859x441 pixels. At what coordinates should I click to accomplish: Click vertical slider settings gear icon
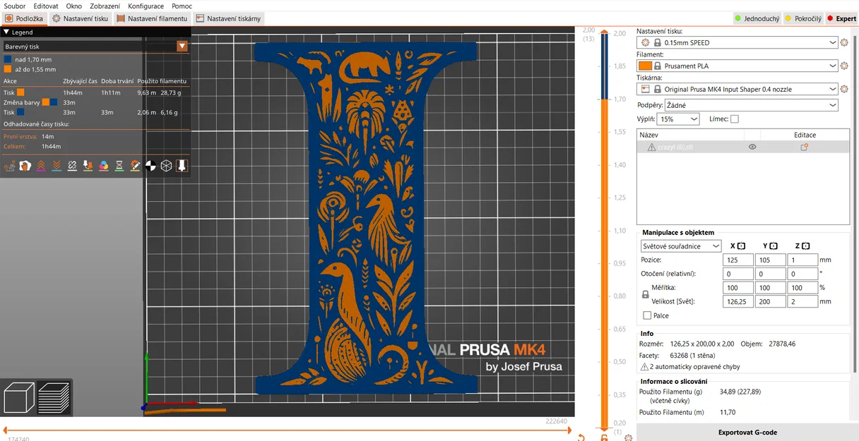(629, 437)
